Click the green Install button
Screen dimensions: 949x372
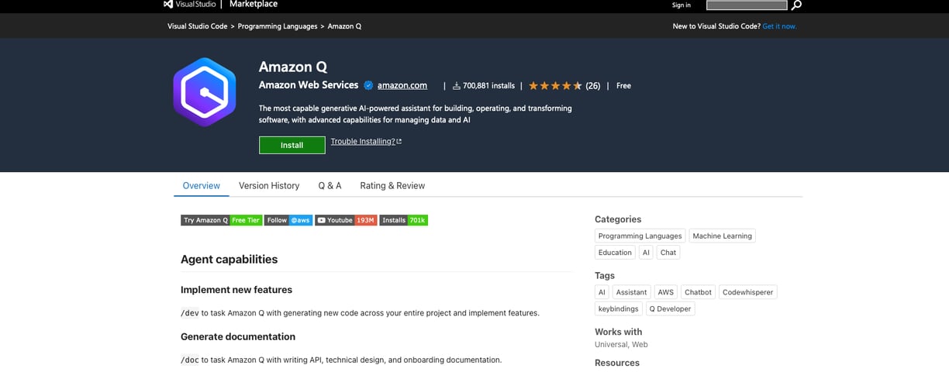(x=292, y=145)
